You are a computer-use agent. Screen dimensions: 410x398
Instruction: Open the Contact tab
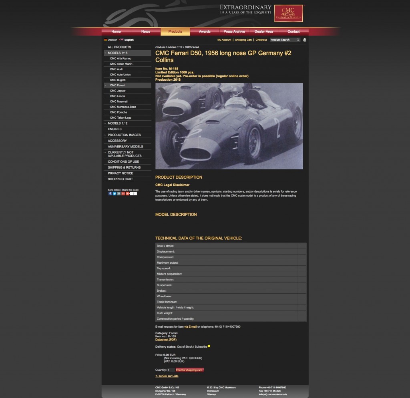click(x=293, y=32)
